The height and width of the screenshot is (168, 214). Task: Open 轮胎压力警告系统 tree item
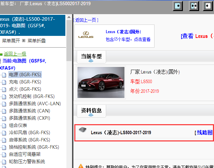[x=27, y=161]
